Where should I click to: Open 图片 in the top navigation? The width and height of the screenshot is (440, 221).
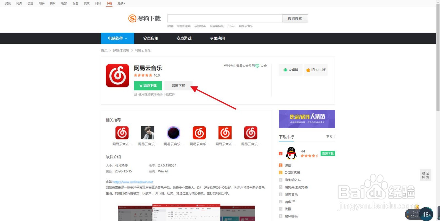point(53,3)
